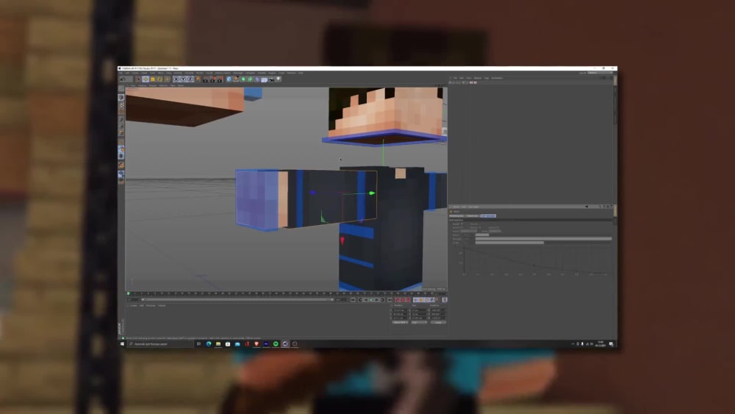Screen dimensions: 735x414
Task: Toggle the red Autokeying button
Action: point(403,300)
